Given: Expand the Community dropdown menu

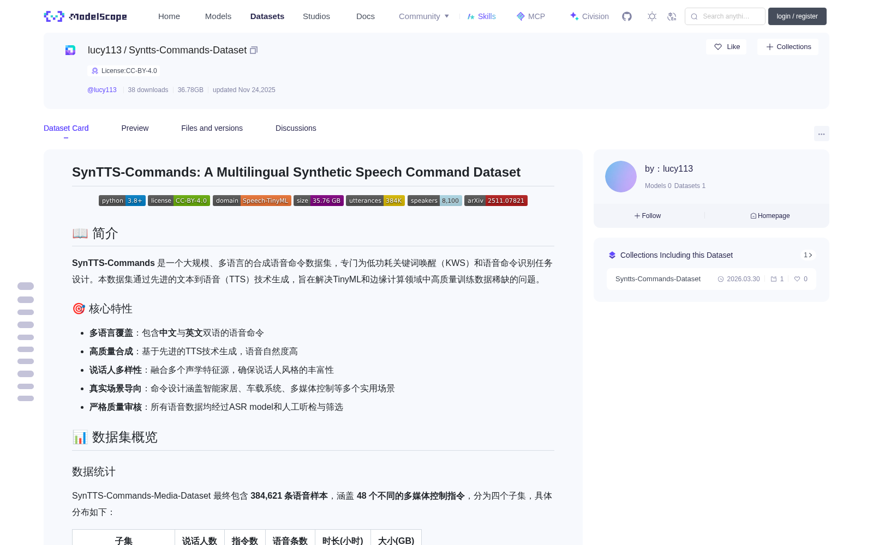Looking at the screenshot, I should pos(424,16).
